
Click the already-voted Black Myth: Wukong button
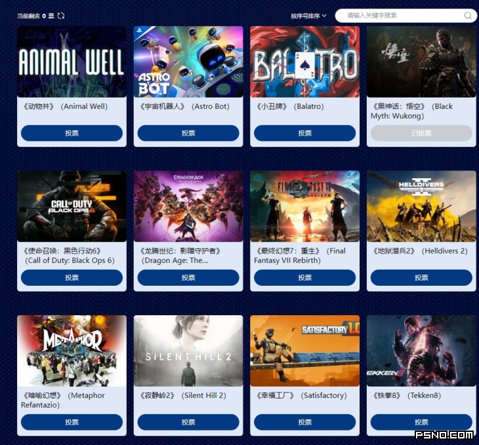(x=421, y=133)
